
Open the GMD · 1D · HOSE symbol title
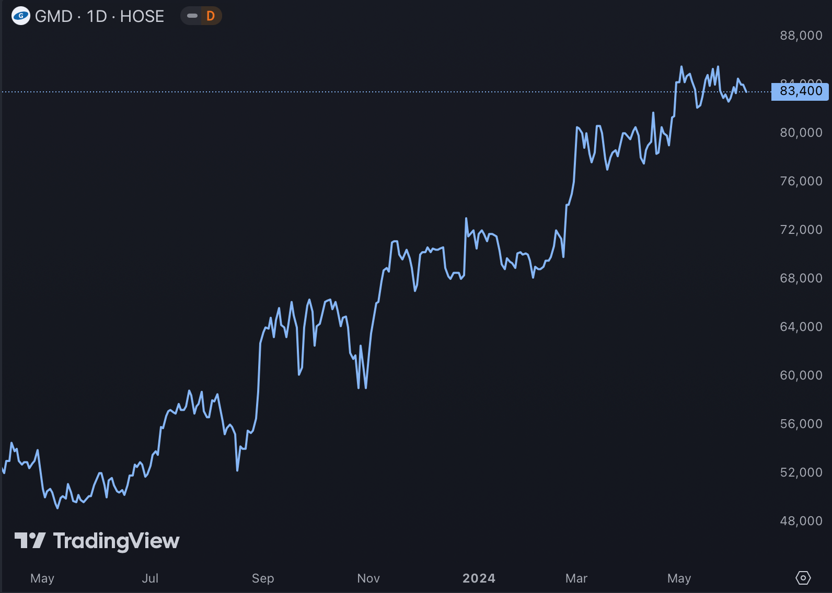tap(99, 16)
